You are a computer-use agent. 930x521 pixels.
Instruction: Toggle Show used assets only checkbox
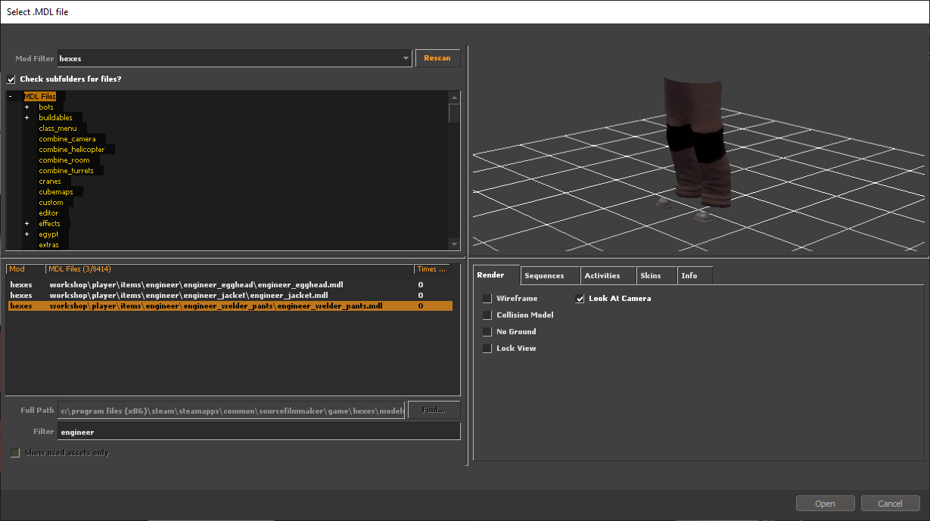tap(15, 453)
